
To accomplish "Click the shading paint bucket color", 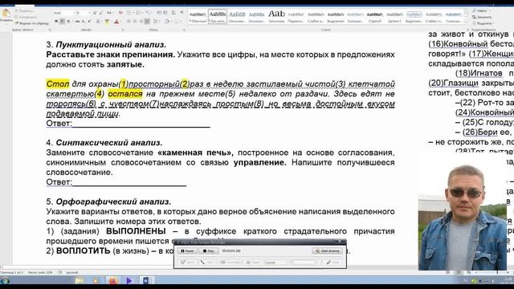I will 168,22.
